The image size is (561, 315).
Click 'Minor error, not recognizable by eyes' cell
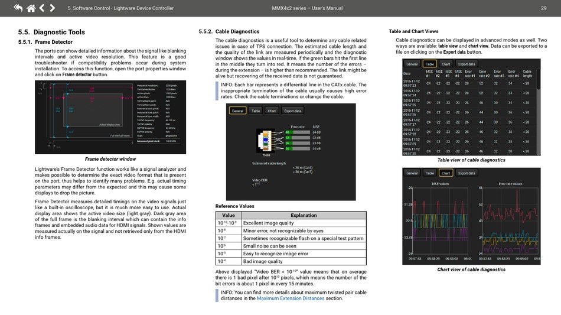coord(304,230)
